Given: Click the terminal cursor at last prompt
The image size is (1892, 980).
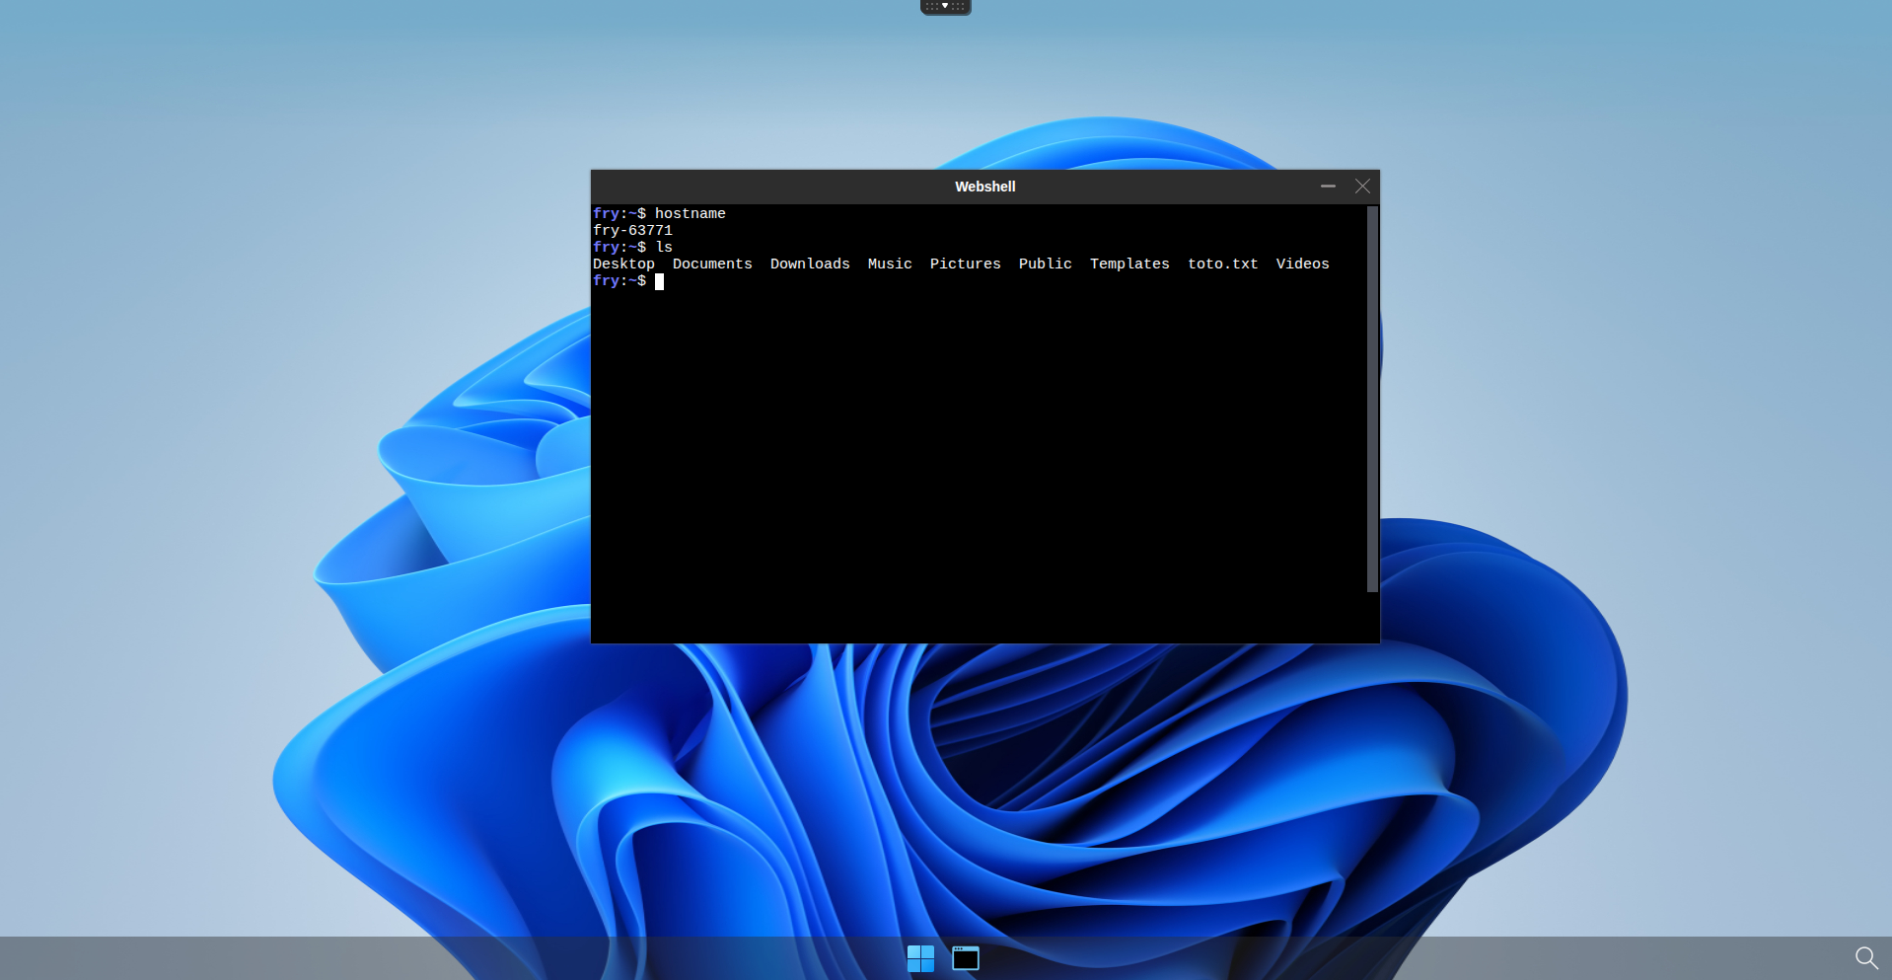Looking at the screenshot, I should pos(659,281).
